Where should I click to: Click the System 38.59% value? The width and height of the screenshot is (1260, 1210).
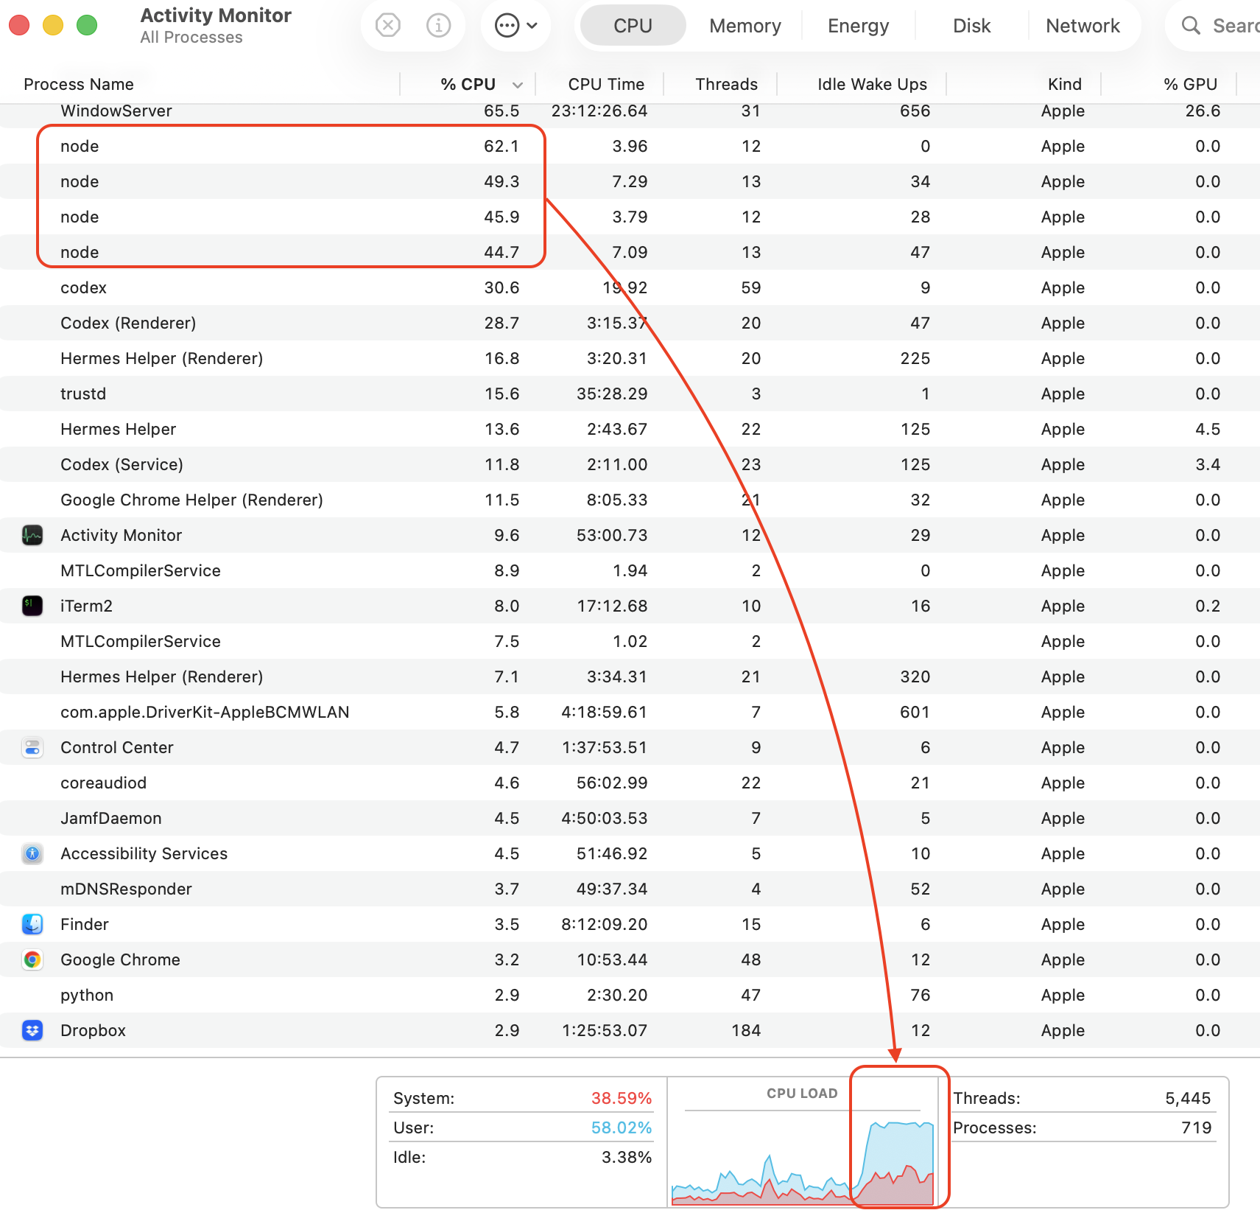(622, 1098)
